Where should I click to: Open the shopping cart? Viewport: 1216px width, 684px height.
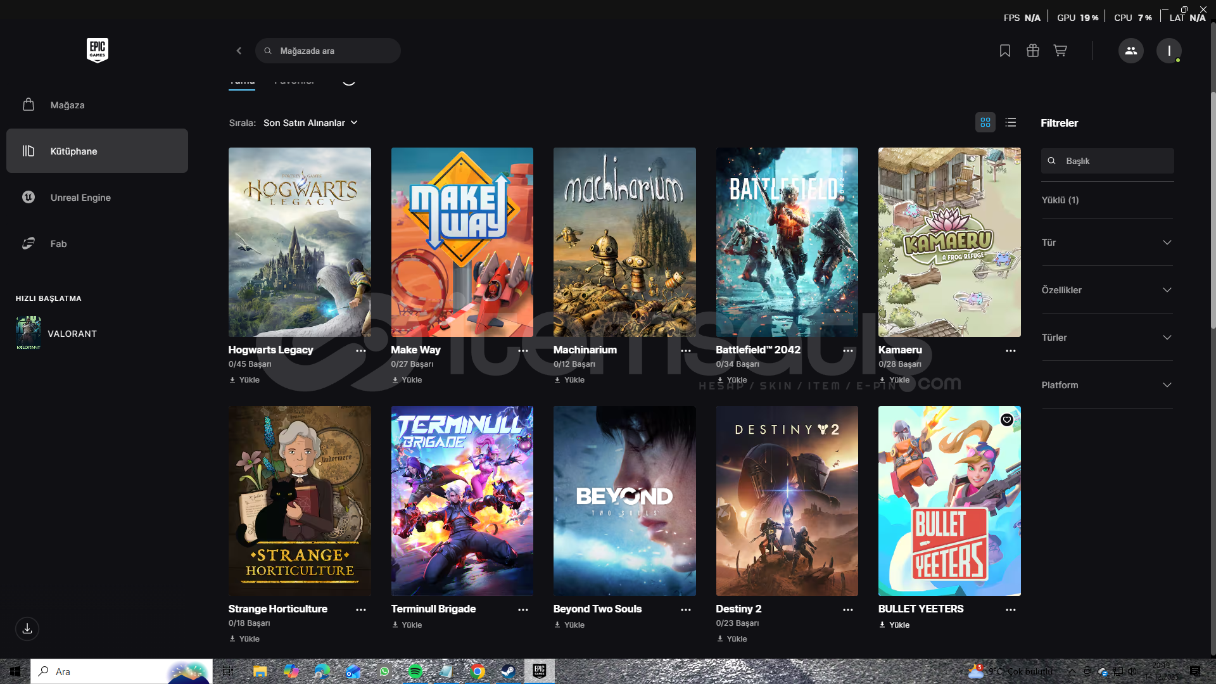1060,51
